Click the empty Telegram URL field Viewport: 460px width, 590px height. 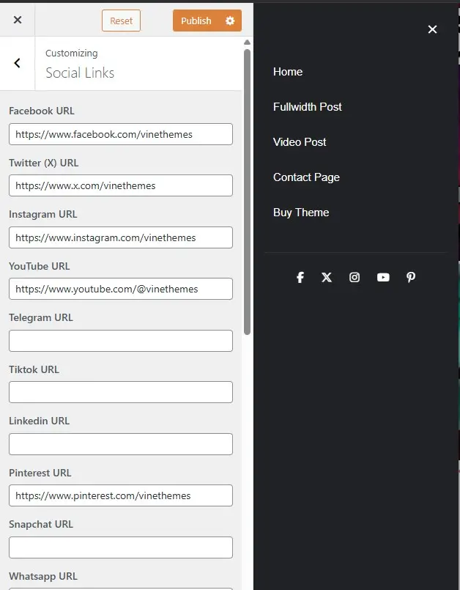click(x=121, y=341)
